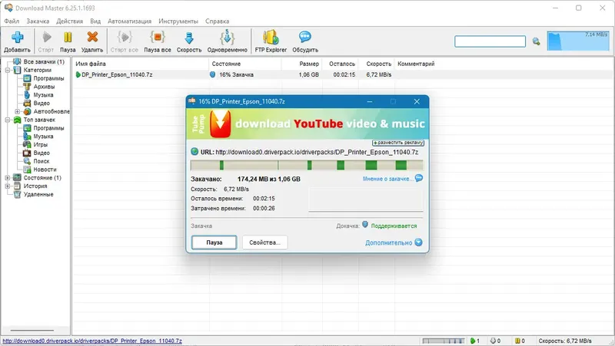The height and width of the screenshot is (346, 615).
Task: Select the Удаленные tree item
Action: pyautogui.click(x=38, y=194)
